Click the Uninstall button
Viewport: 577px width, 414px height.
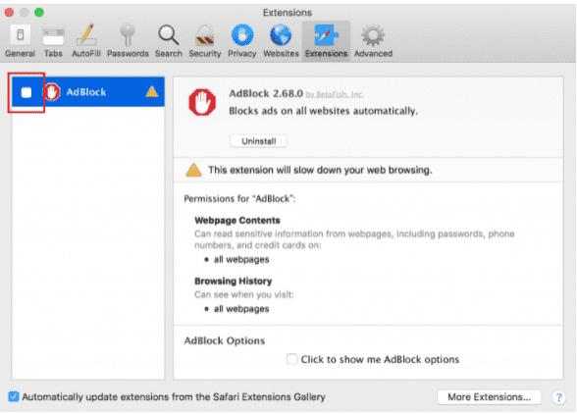point(258,141)
